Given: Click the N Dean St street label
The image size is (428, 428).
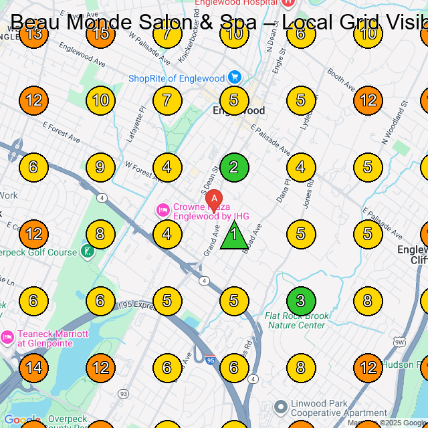Looking at the screenshot, I should pos(273,36).
